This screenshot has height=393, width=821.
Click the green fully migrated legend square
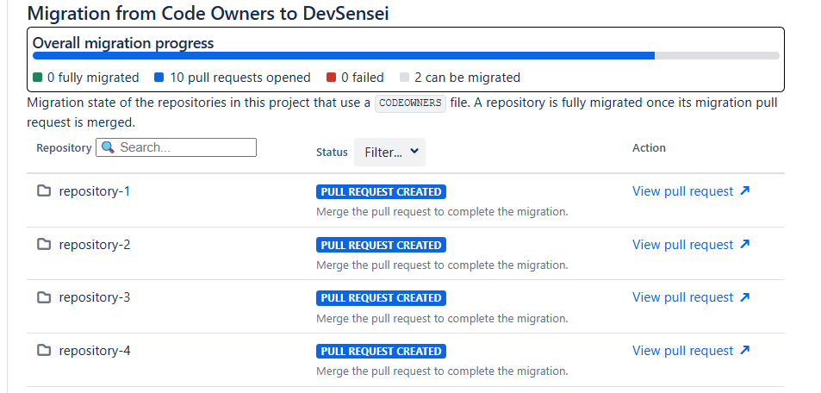coord(37,78)
